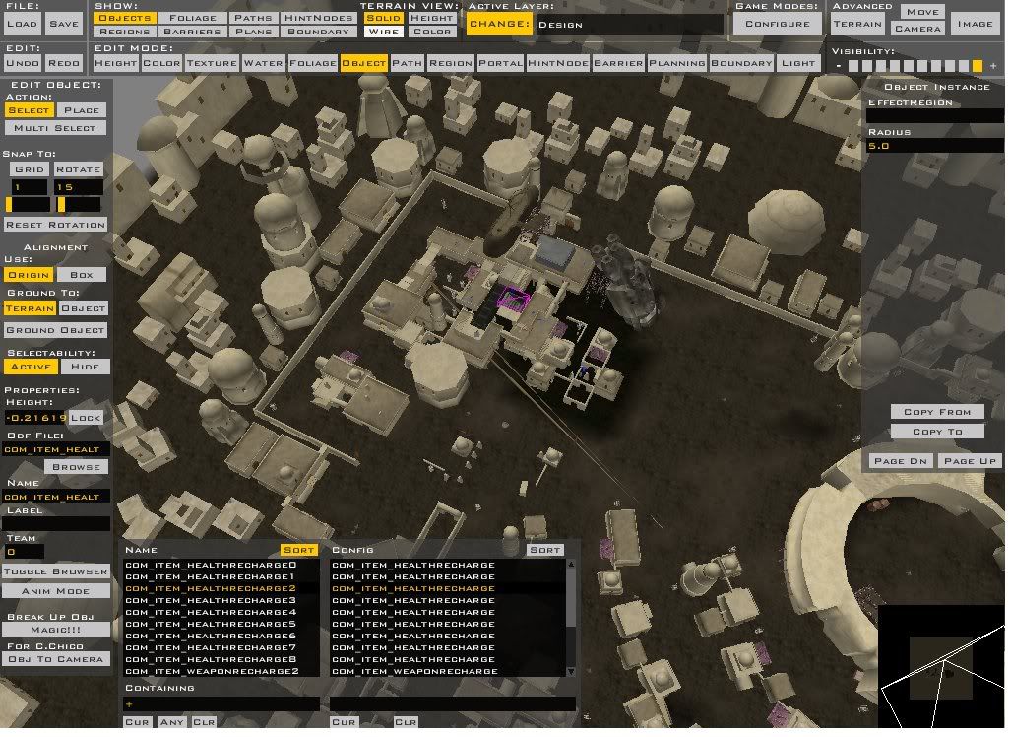Image resolution: width=1010 pixels, height=737 pixels.
Task: Switch to Path edit mode
Action: pos(408,62)
